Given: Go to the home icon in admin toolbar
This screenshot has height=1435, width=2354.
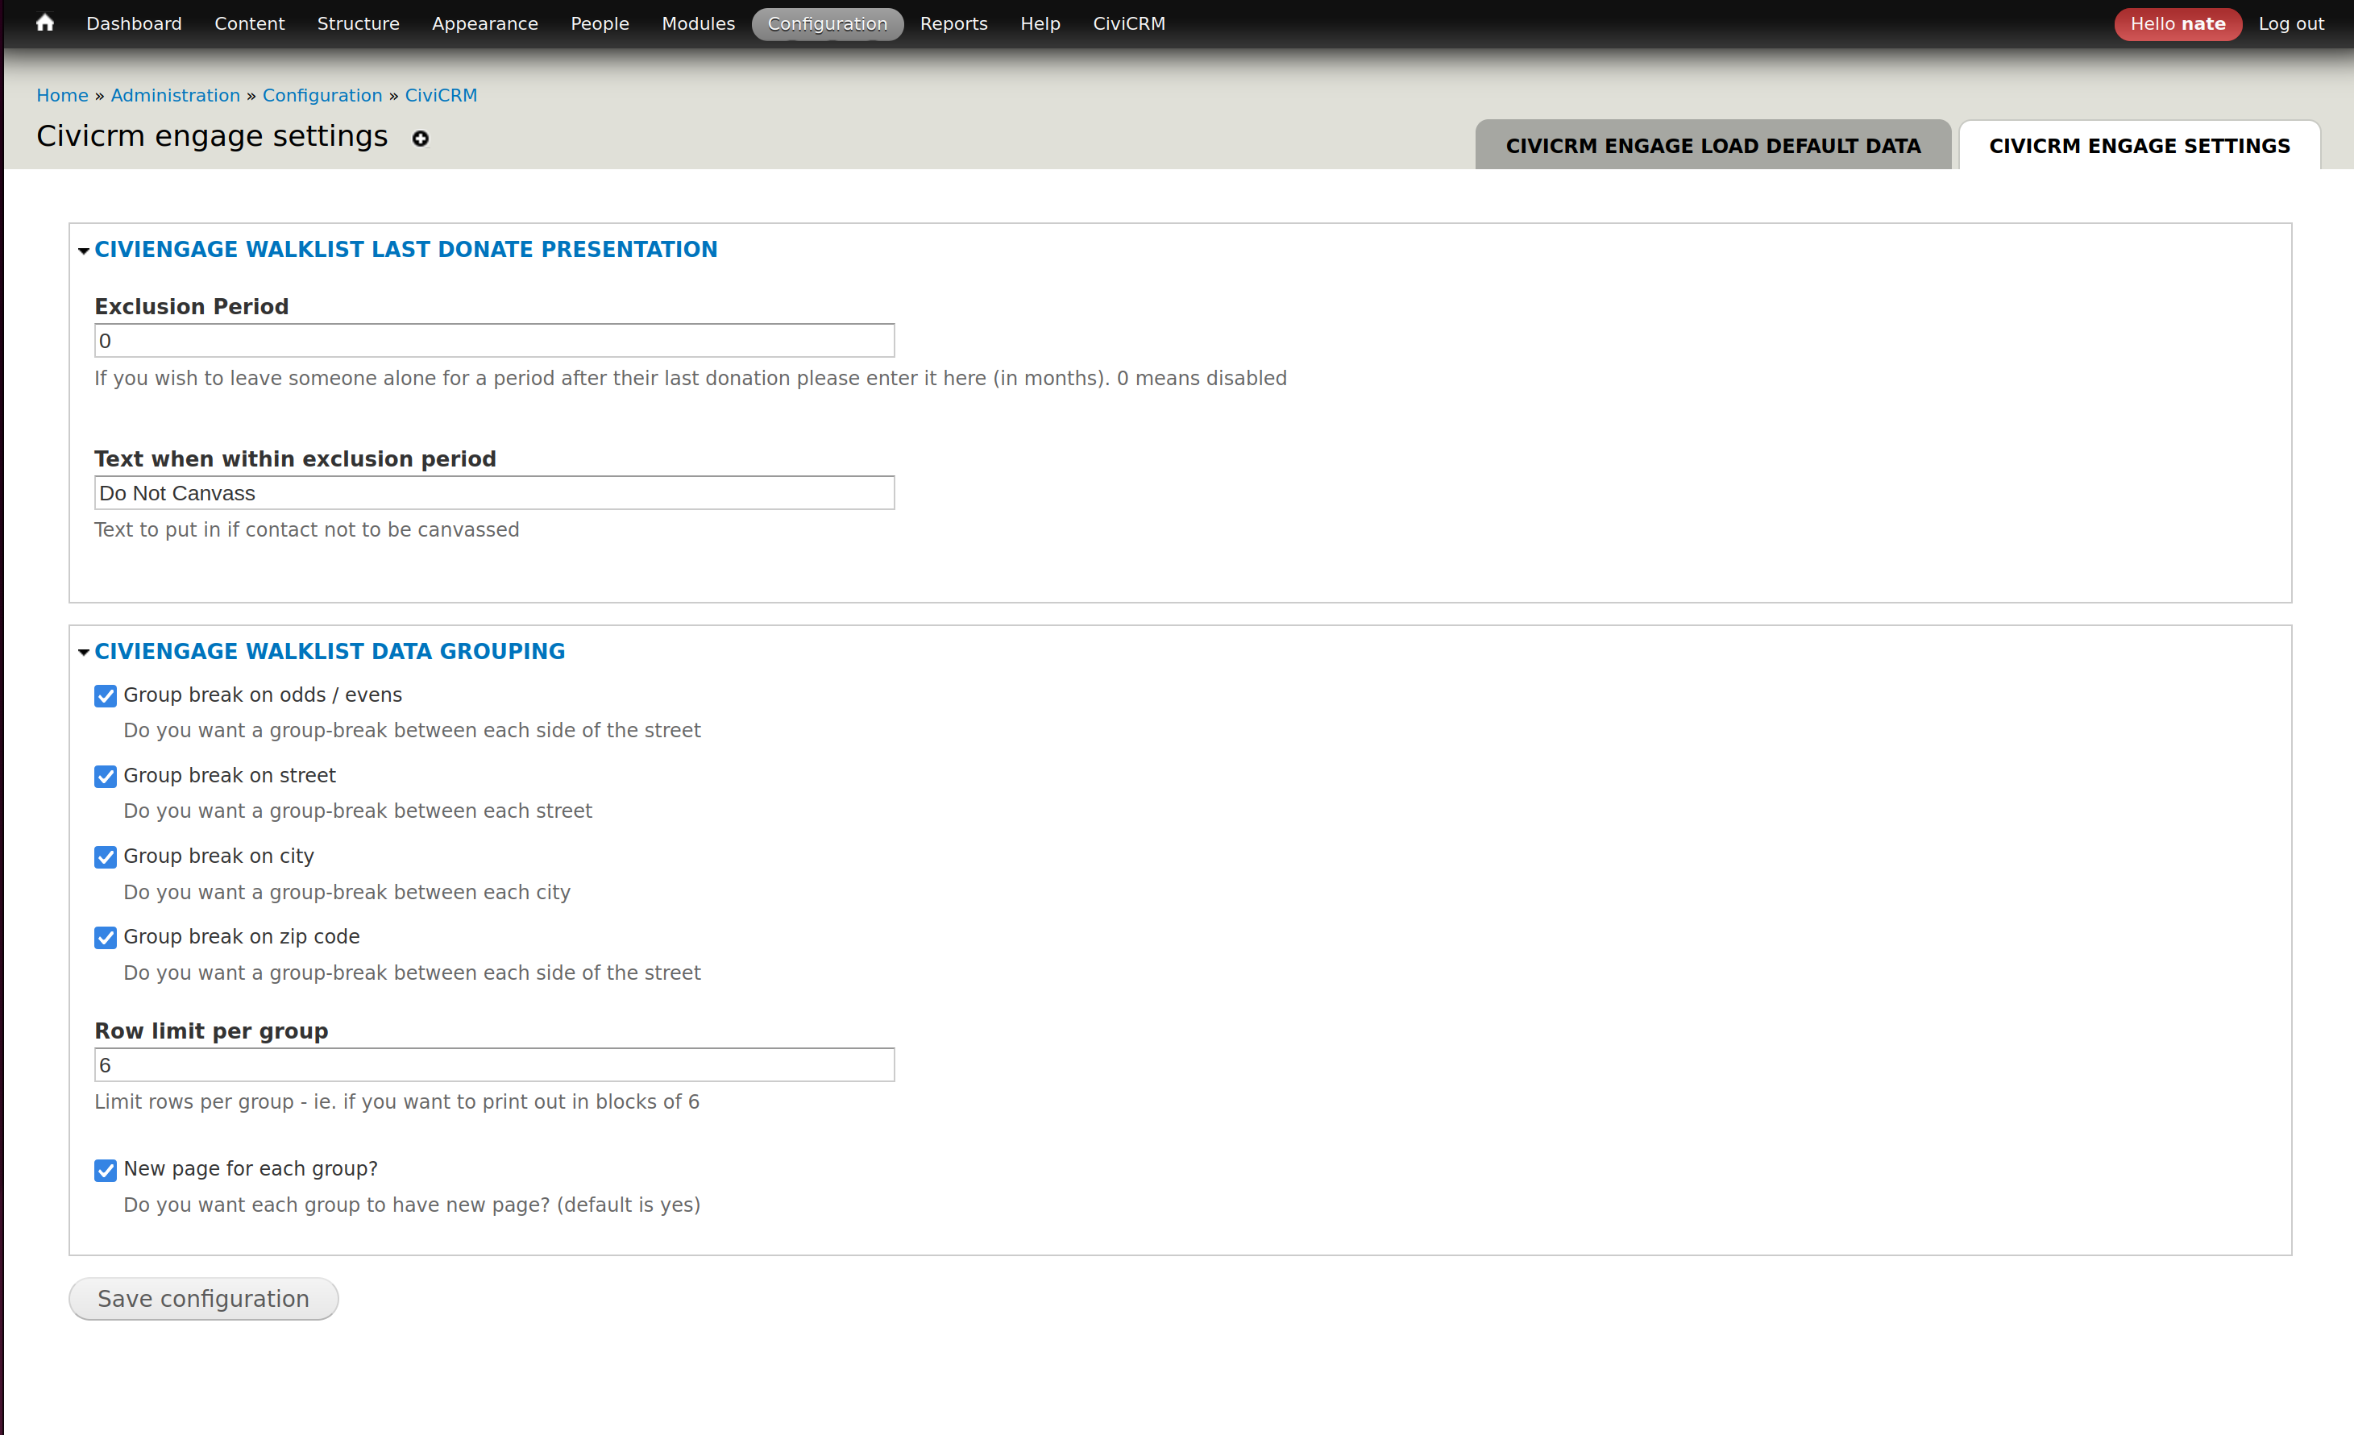Looking at the screenshot, I should [44, 23].
